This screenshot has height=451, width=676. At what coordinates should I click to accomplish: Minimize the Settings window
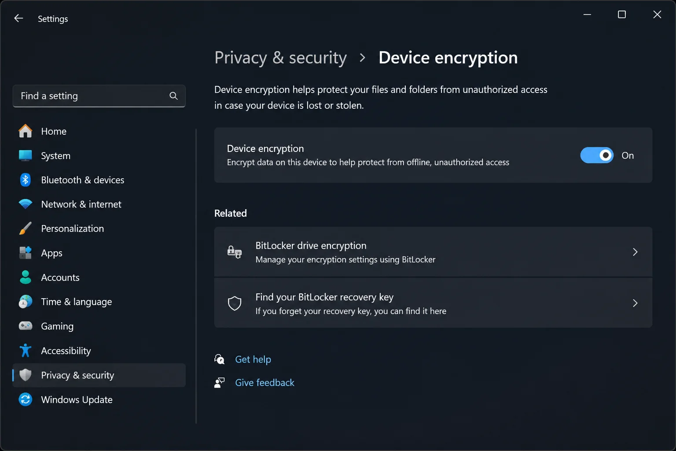[587, 15]
